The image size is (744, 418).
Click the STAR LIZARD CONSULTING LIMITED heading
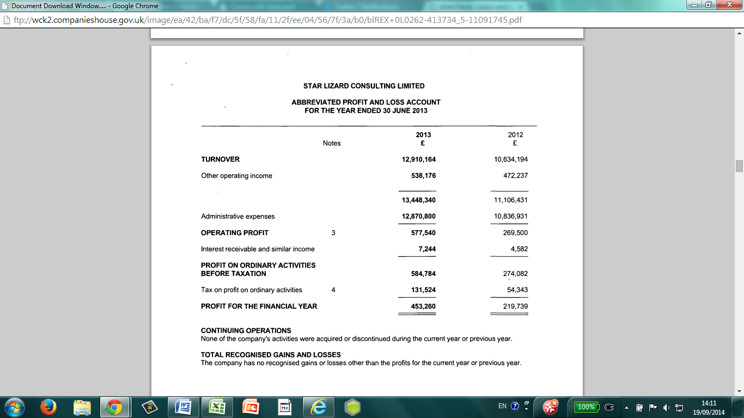pyautogui.click(x=364, y=86)
